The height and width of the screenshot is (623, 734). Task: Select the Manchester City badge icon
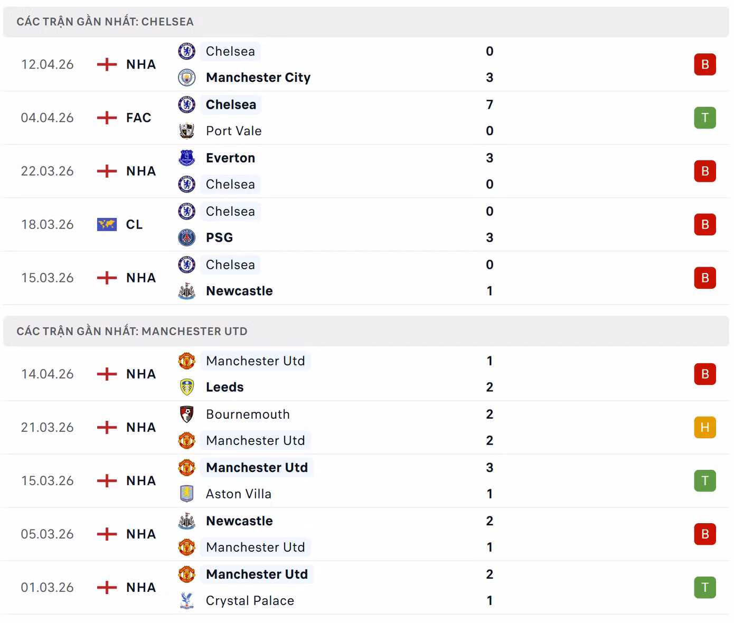[x=187, y=78]
